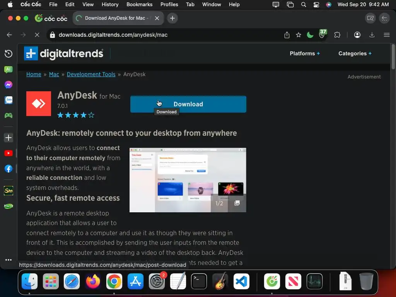Open the tab search icon

[x=370, y=18]
